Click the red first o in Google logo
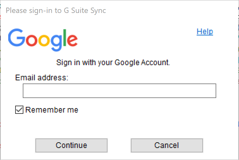The image size is (239, 160). pyautogui.click(x=31, y=40)
